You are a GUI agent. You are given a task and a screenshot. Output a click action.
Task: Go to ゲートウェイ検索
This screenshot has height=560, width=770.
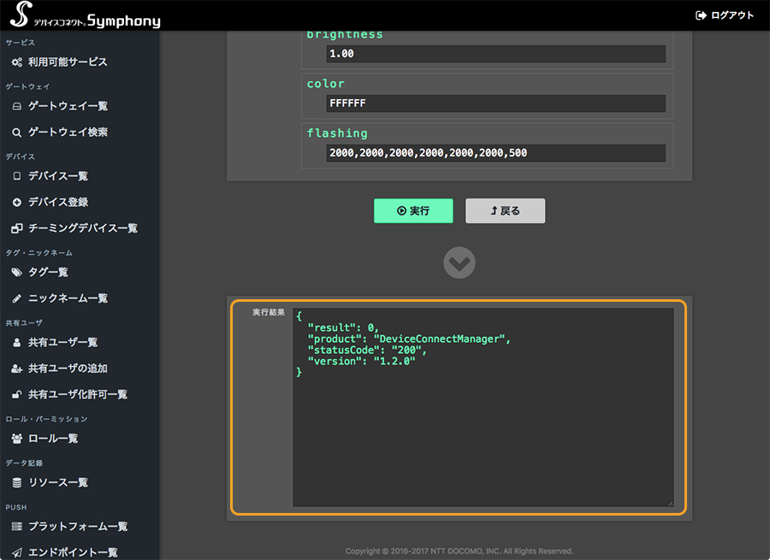pyautogui.click(x=68, y=133)
